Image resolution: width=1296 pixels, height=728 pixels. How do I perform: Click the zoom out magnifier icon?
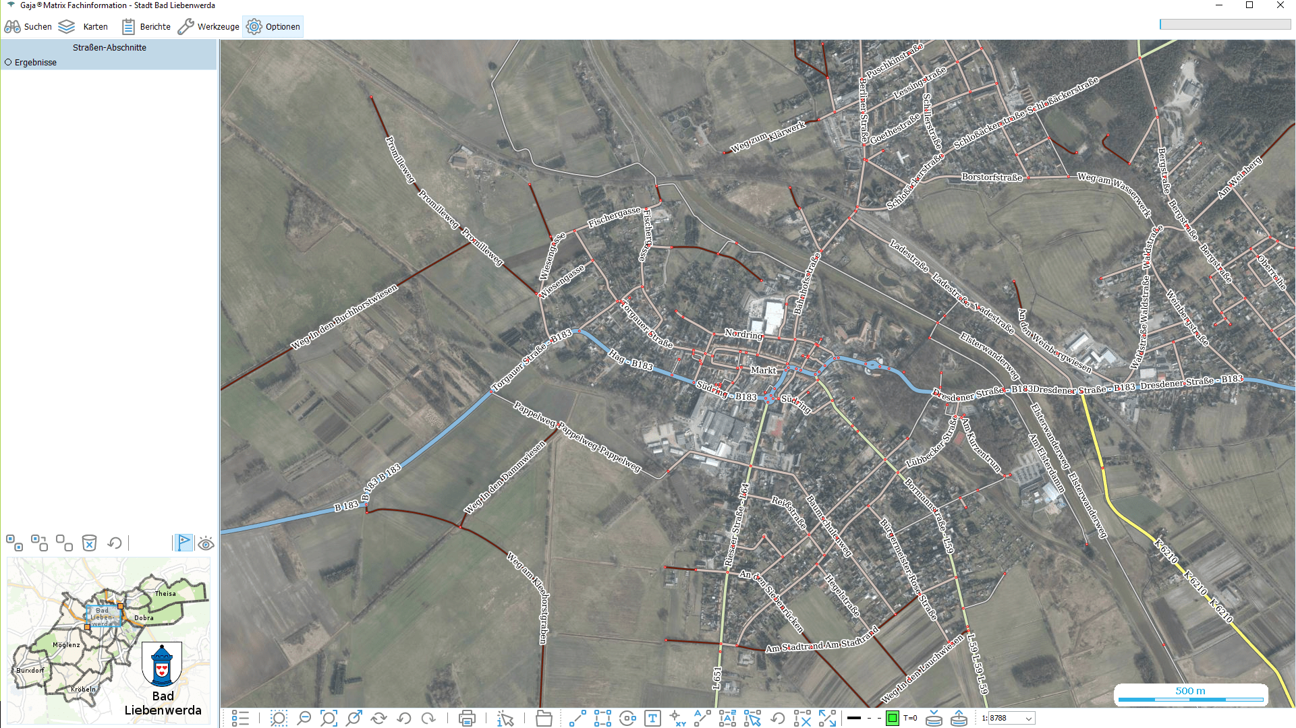pyautogui.click(x=304, y=719)
